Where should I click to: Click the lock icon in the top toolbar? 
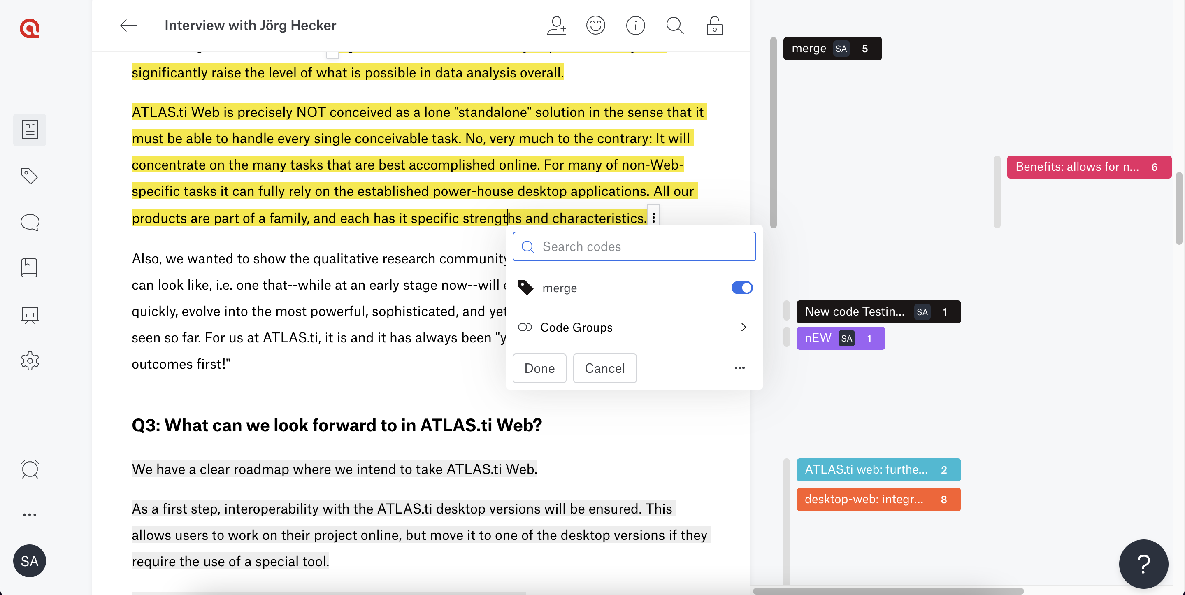tap(714, 26)
